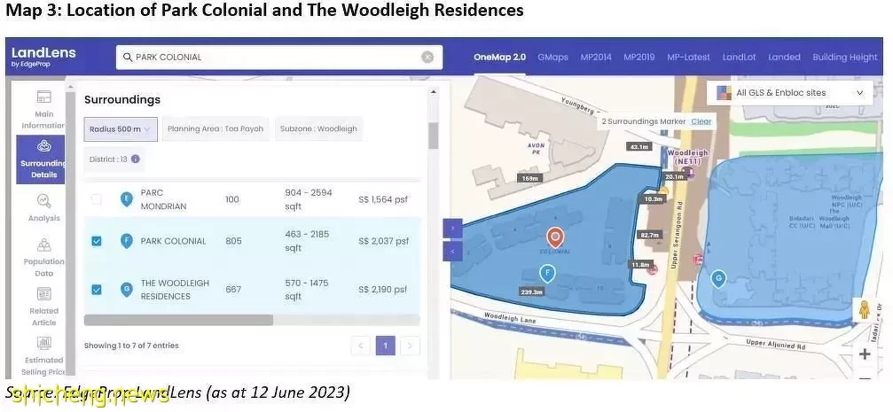Select the Surrounding Details sidebar icon
The height and width of the screenshot is (412, 893).
[43, 158]
